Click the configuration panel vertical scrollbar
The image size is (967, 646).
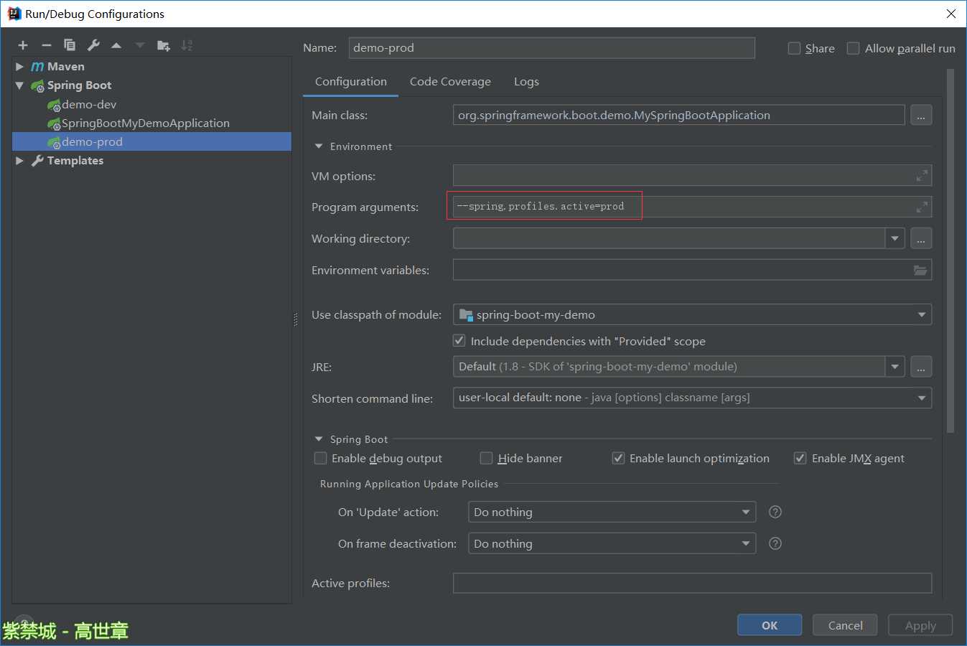pos(950,251)
